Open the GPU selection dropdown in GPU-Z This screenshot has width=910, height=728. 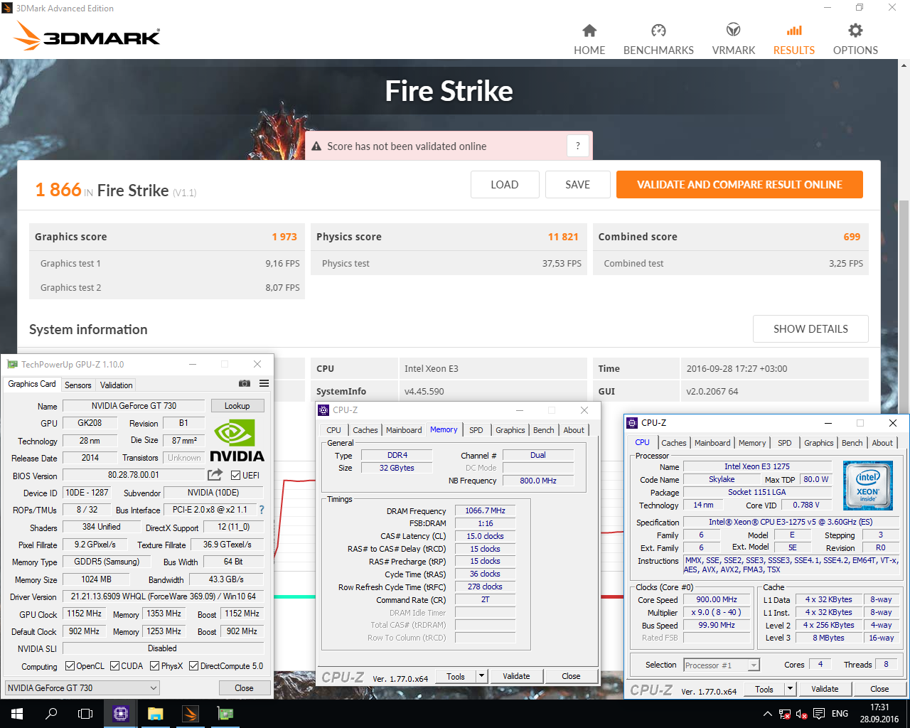point(82,687)
